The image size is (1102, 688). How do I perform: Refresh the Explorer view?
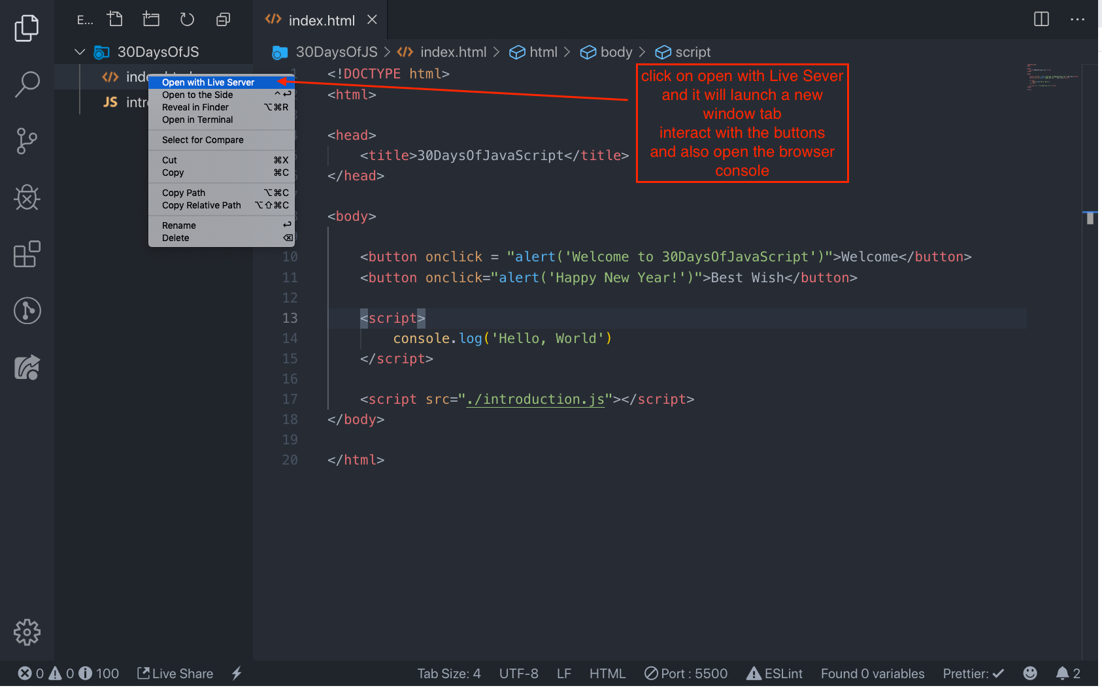pyautogui.click(x=187, y=19)
